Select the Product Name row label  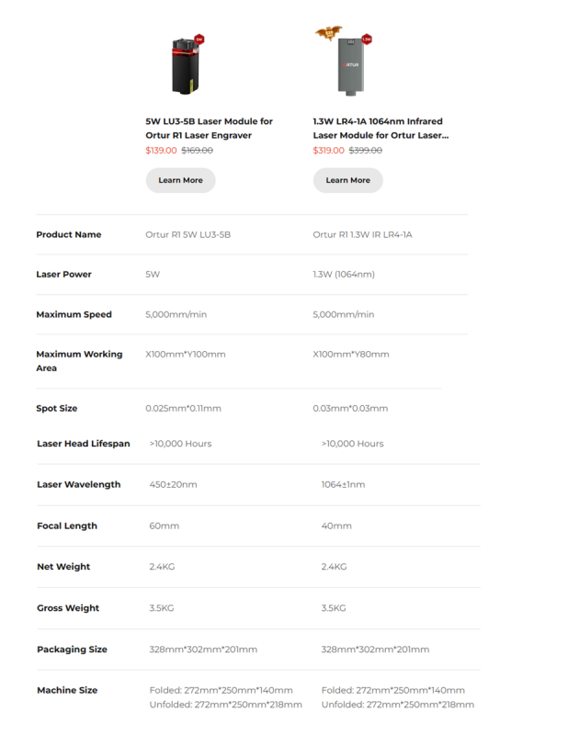pos(68,234)
